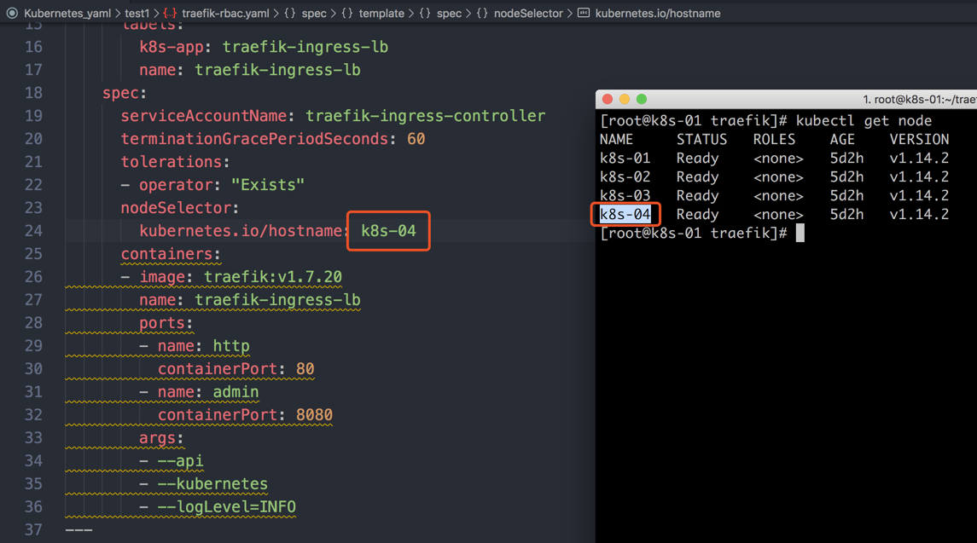The width and height of the screenshot is (977, 543).
Task: Click k8s-03 node name in terminal
Action: [625, 195]
